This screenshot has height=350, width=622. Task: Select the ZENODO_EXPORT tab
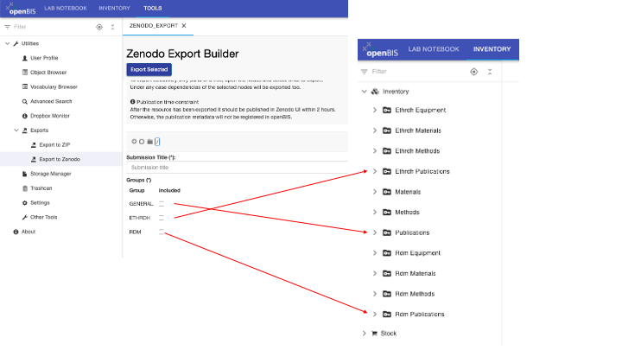tap(154, 26)
